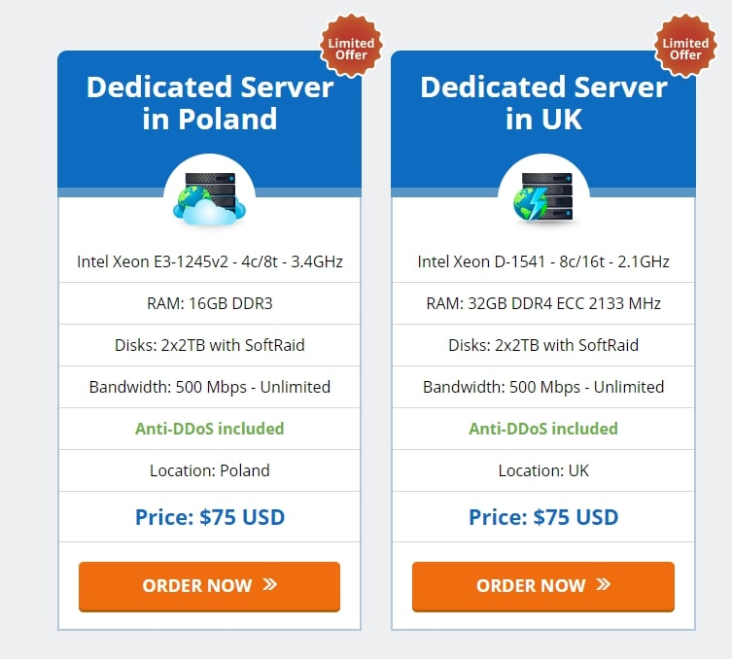The width and height of the screenshot is (732, 659).
Task: Click the 'Location: UK' row
Action: (x=543, y=470)
